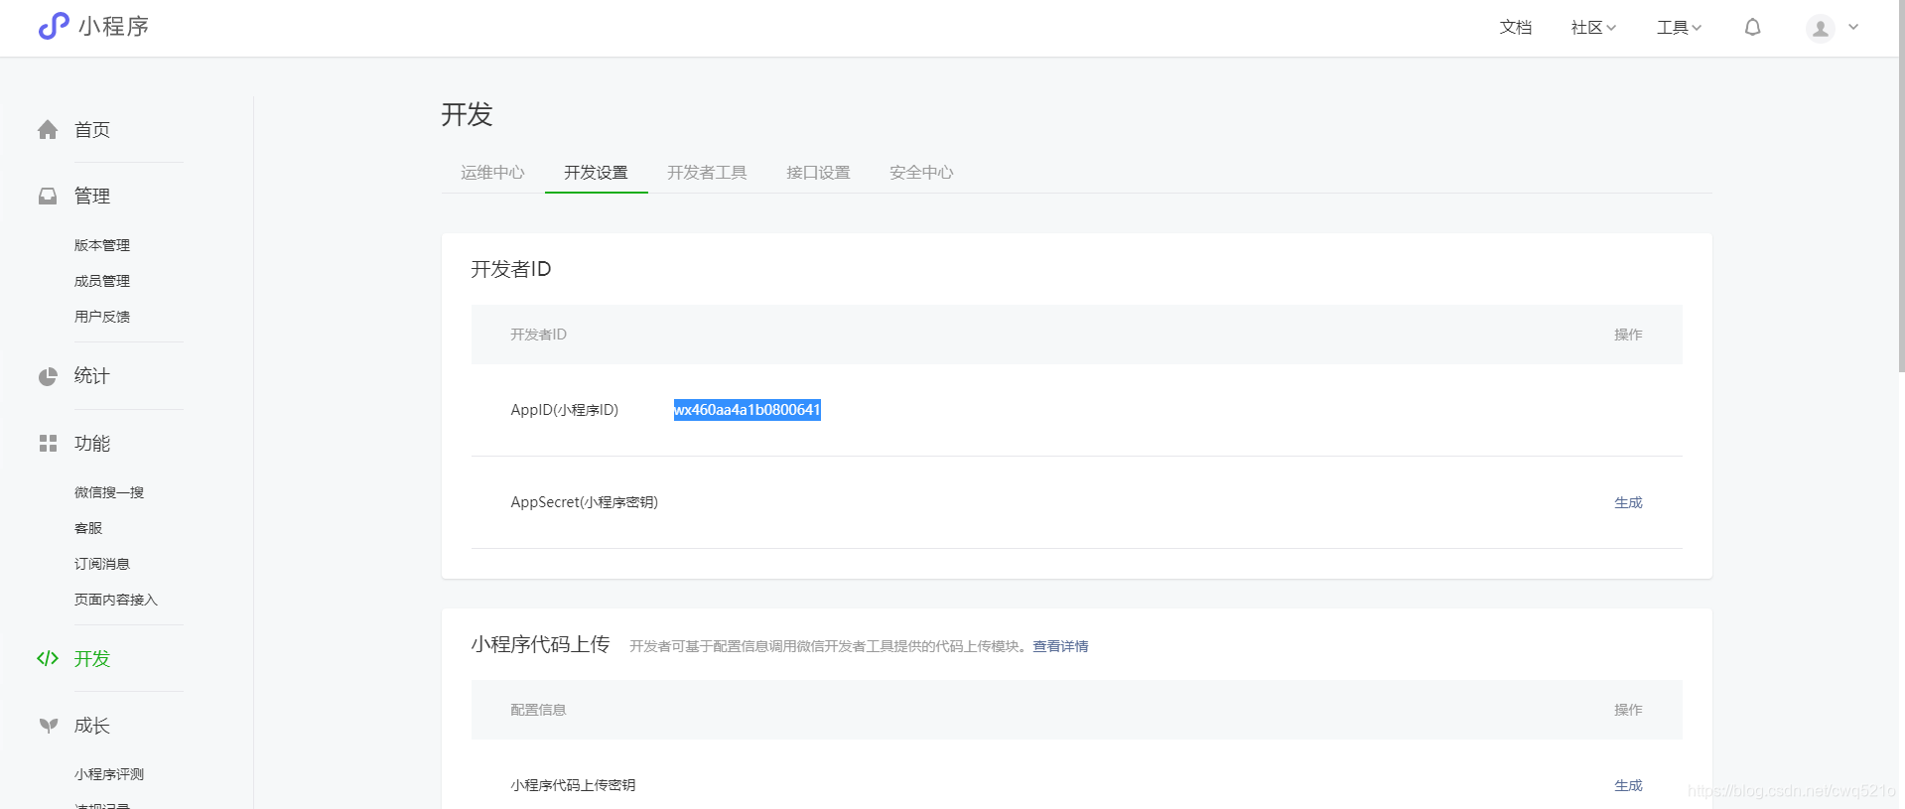Expand the 社区 dropdown menu
The height and width of the screenshot is (809, 1905).
[1593, 28]
